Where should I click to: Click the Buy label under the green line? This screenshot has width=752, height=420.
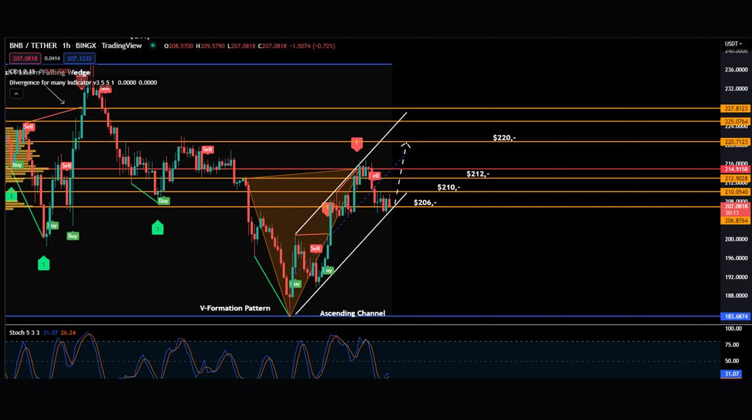164,201
